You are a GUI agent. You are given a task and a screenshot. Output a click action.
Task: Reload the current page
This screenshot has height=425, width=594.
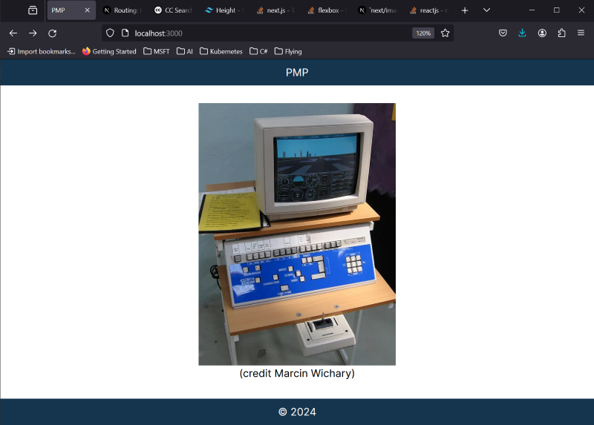pyautogui.click(x=52, y=33)
